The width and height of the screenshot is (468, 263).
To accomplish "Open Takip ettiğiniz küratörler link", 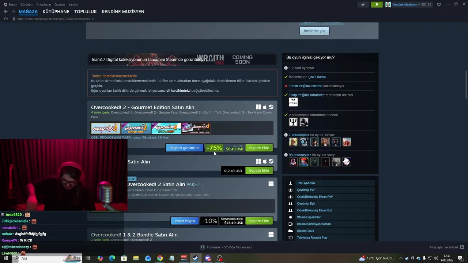I will coord(307,95).
